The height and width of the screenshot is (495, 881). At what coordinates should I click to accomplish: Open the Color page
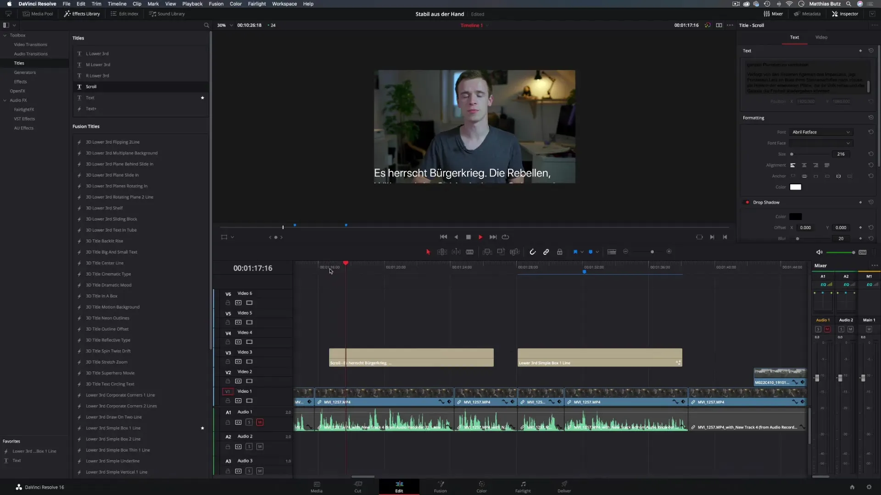click(481, 487)
